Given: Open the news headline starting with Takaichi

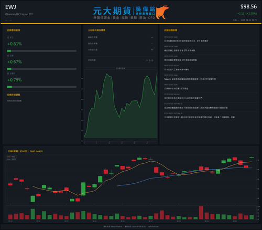Looking at the screenshot, I should pos(190,79).
